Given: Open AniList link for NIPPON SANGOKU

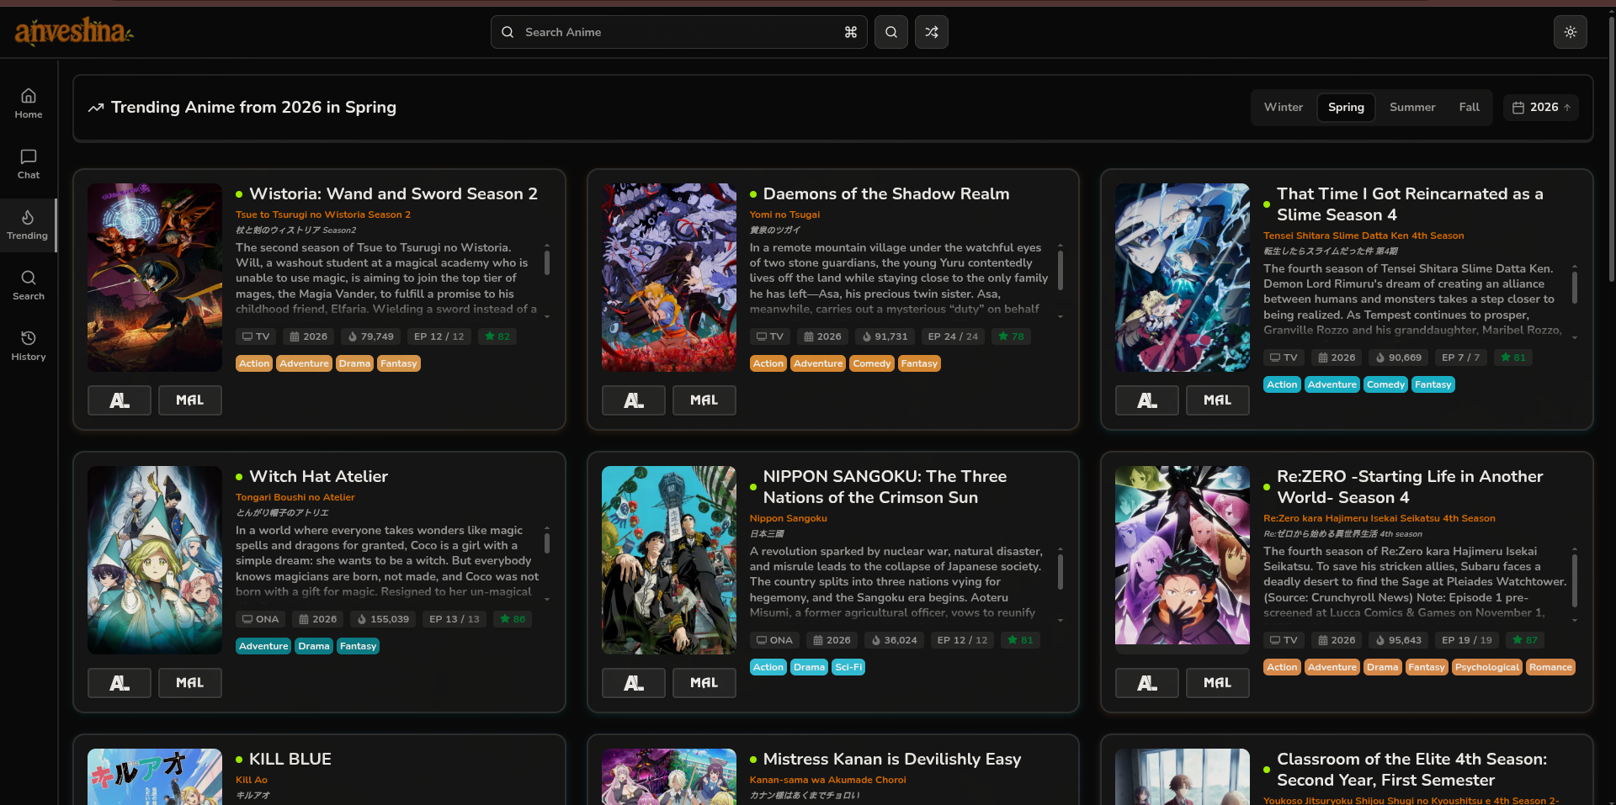Looking at the screenshot, I should [633, 683].
